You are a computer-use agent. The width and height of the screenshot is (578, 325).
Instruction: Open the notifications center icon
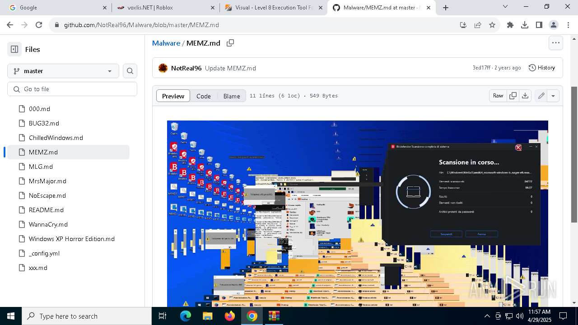tap(563, 316)
